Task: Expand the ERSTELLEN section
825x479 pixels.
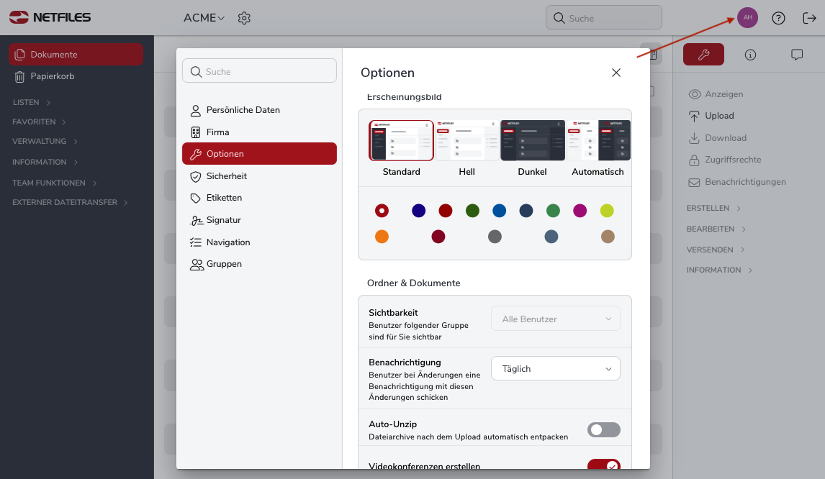Action: click(713, 209)
